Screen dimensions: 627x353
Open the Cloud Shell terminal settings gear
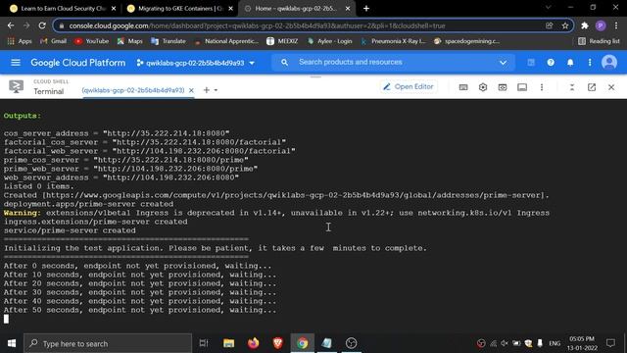click(483, 87)
